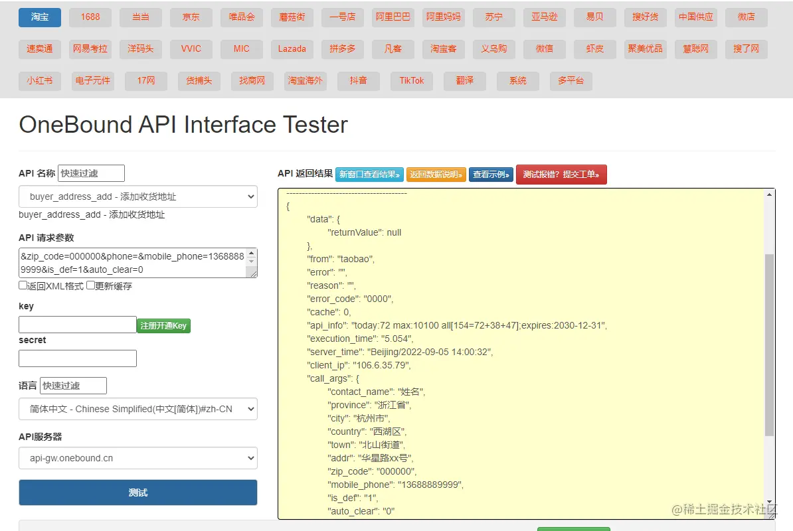Open the VVIC tab
Viewport: 793px width, 531px height.
(191, 49)
